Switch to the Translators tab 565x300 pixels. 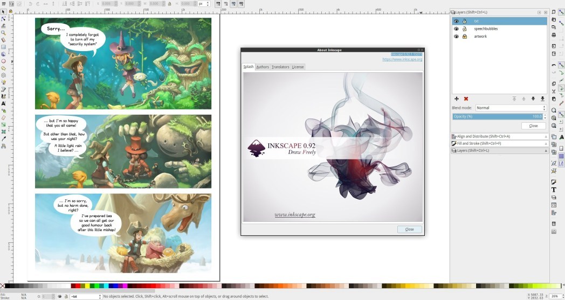(280, 67)
